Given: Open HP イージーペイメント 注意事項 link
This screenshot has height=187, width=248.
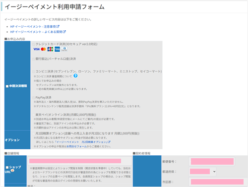Looking at the screenshot, I should [x=35, y=26].
